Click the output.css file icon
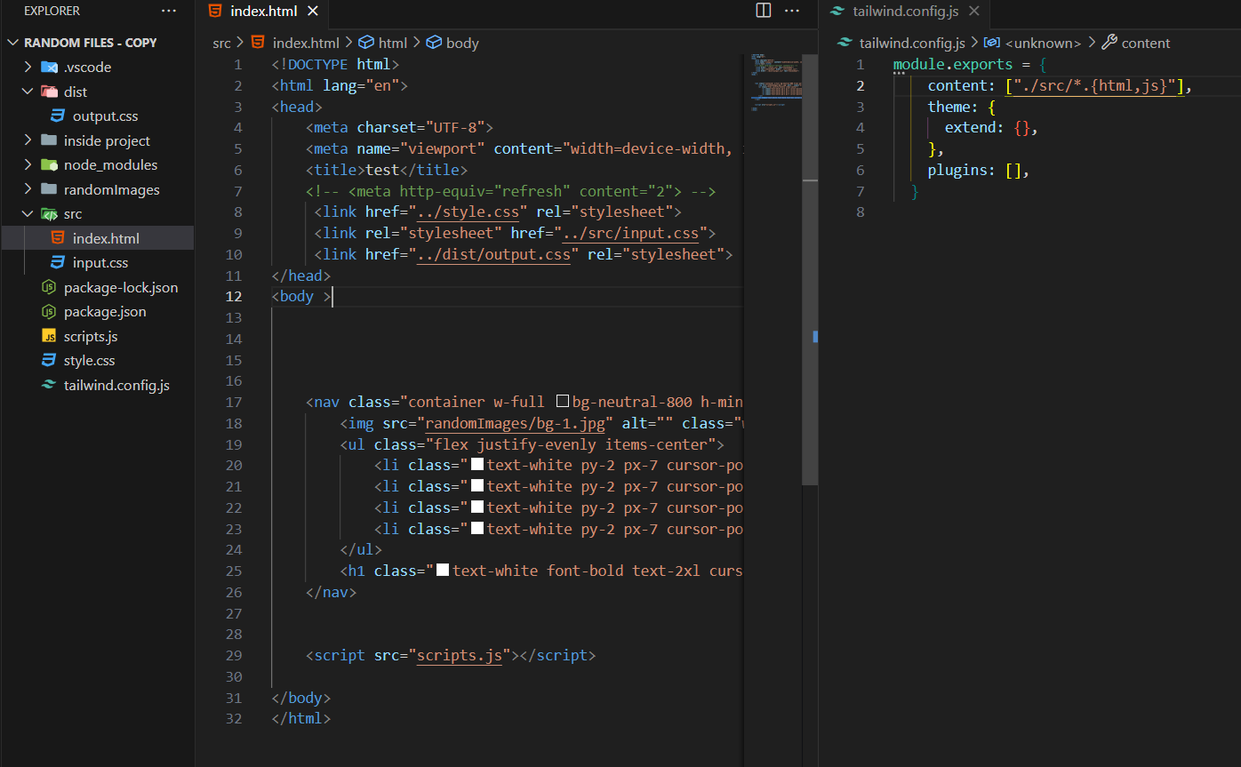1241x767 pixels. point(58,116)
